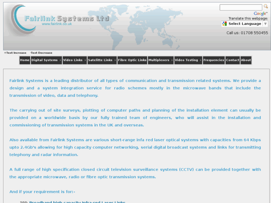
Task: Open the Select Language dropdown
Action: (x=245, y=24)
